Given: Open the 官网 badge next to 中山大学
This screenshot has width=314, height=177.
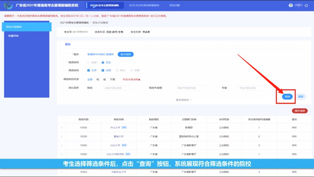Looking at the screenshot, I should [x=124, y=127].
